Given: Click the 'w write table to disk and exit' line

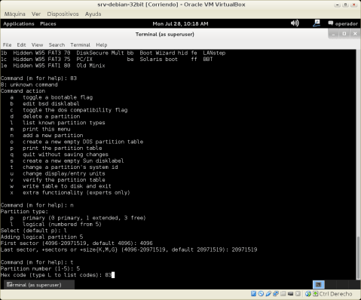Looking at the screenshot, I should click(60, 186).
